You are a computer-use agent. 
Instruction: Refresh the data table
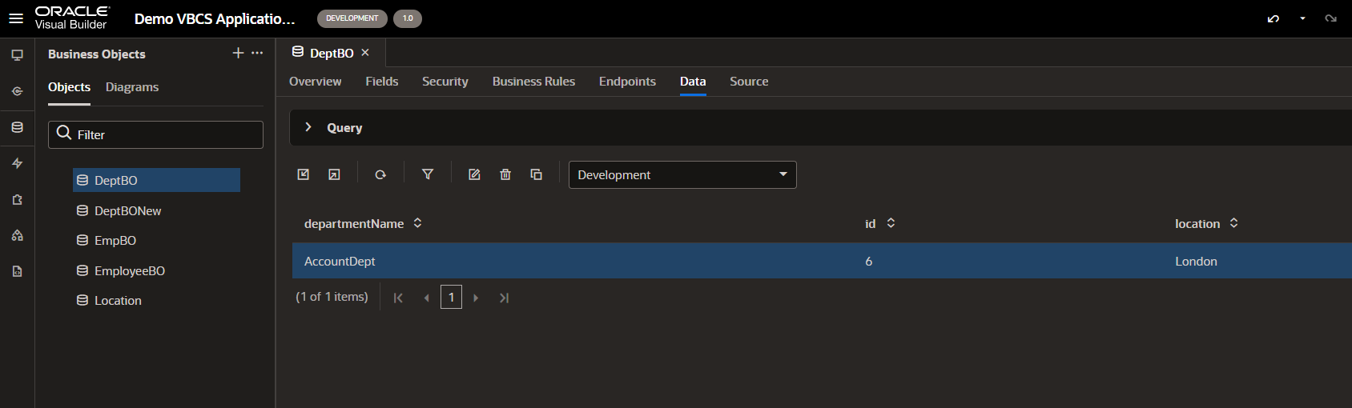[x=380, y=174]
